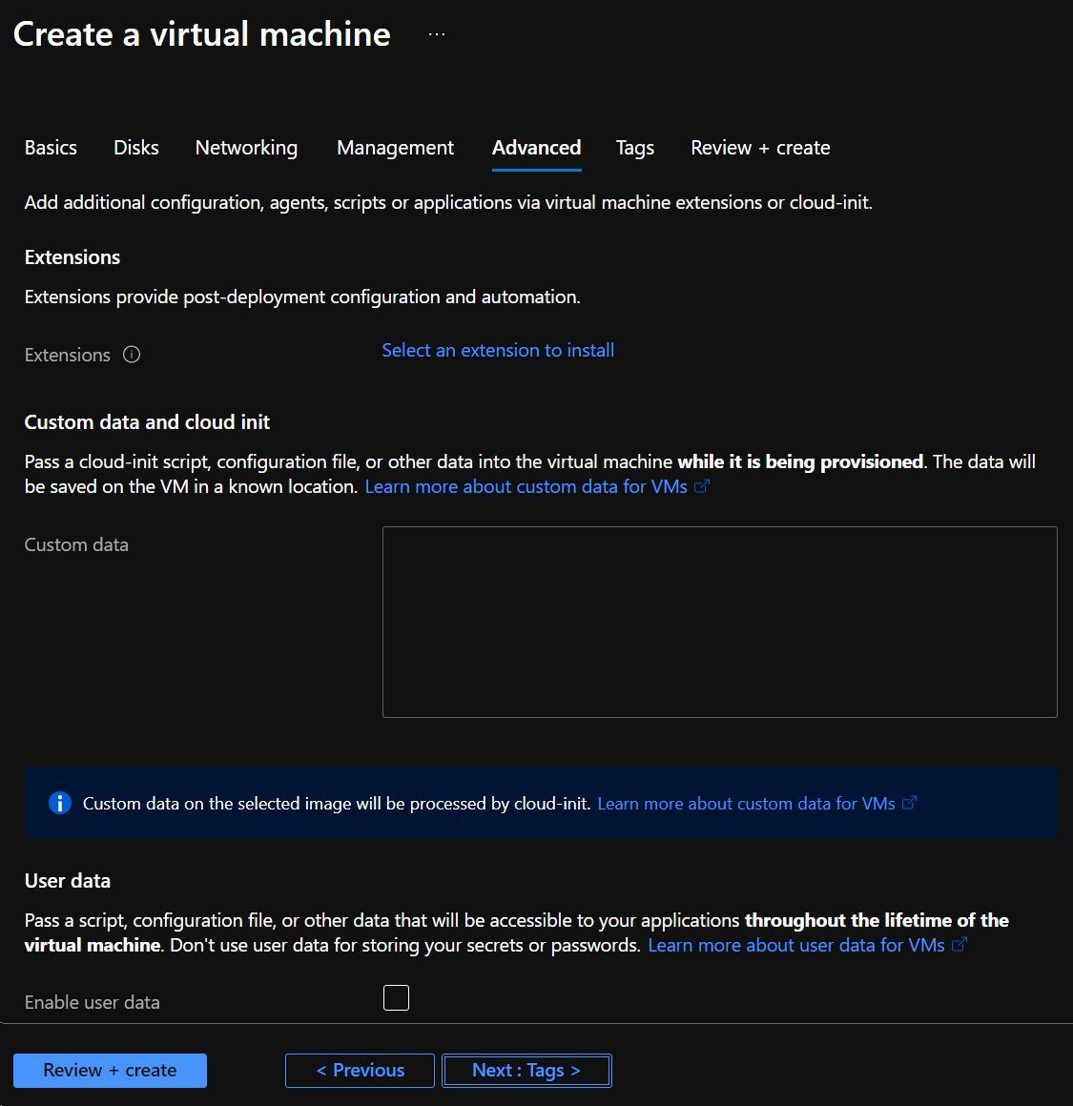
Task: Click the Previous button
Action: pos(360,1070)
